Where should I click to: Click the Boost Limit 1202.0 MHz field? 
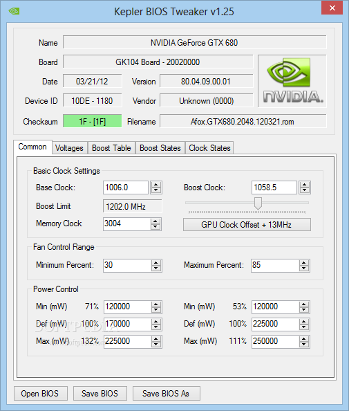133,206
